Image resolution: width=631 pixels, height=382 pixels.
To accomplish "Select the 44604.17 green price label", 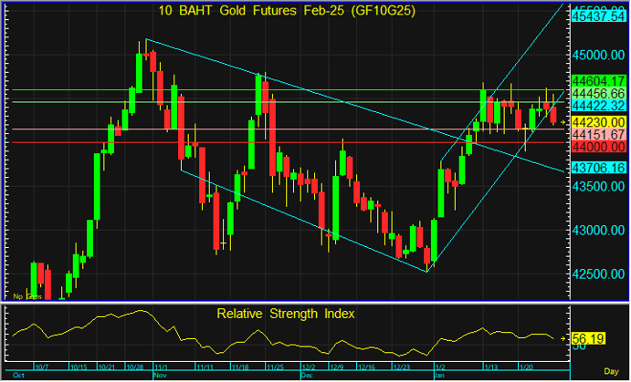I will (x=598, y=81).
